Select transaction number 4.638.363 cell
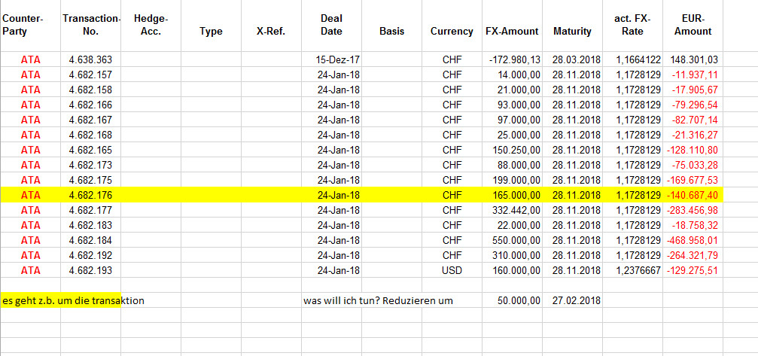 (x=91, y=60)
